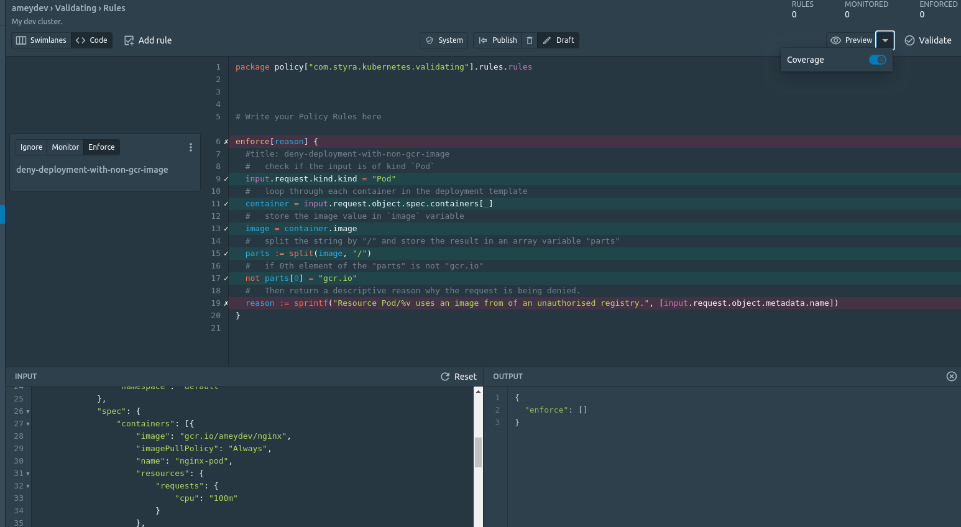
Task: Collapse the "spec" fold arrow in input
Action: coord(28,411)
